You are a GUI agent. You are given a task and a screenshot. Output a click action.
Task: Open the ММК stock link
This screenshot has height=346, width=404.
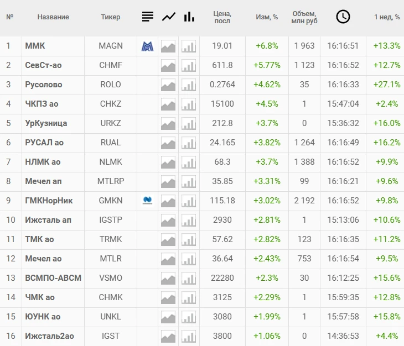point(35,46)
